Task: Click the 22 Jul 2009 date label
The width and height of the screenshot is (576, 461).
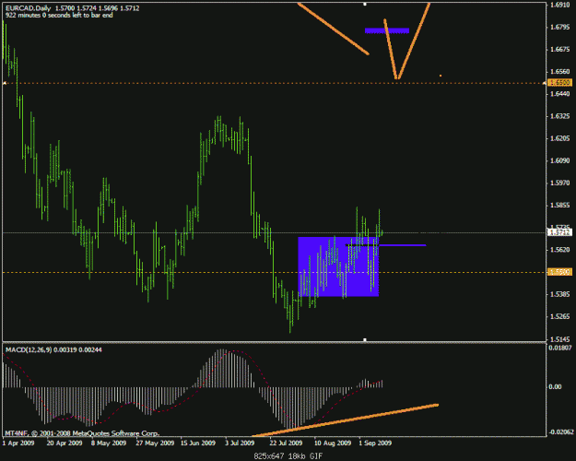Action: [x=286, y=443]
